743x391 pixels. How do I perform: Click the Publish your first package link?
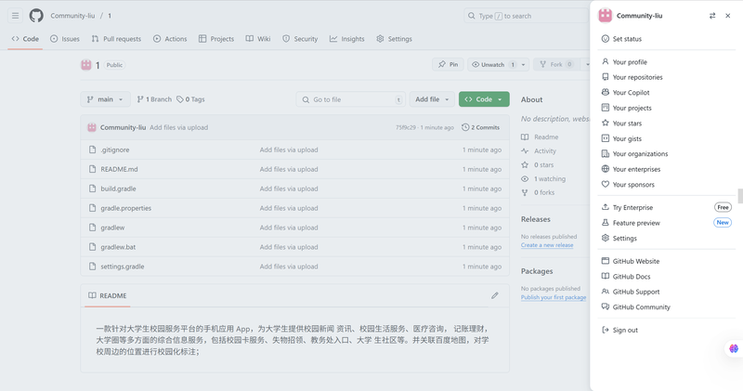point(554,297)
